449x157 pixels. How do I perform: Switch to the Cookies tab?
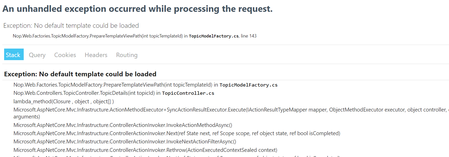(65, 55)
